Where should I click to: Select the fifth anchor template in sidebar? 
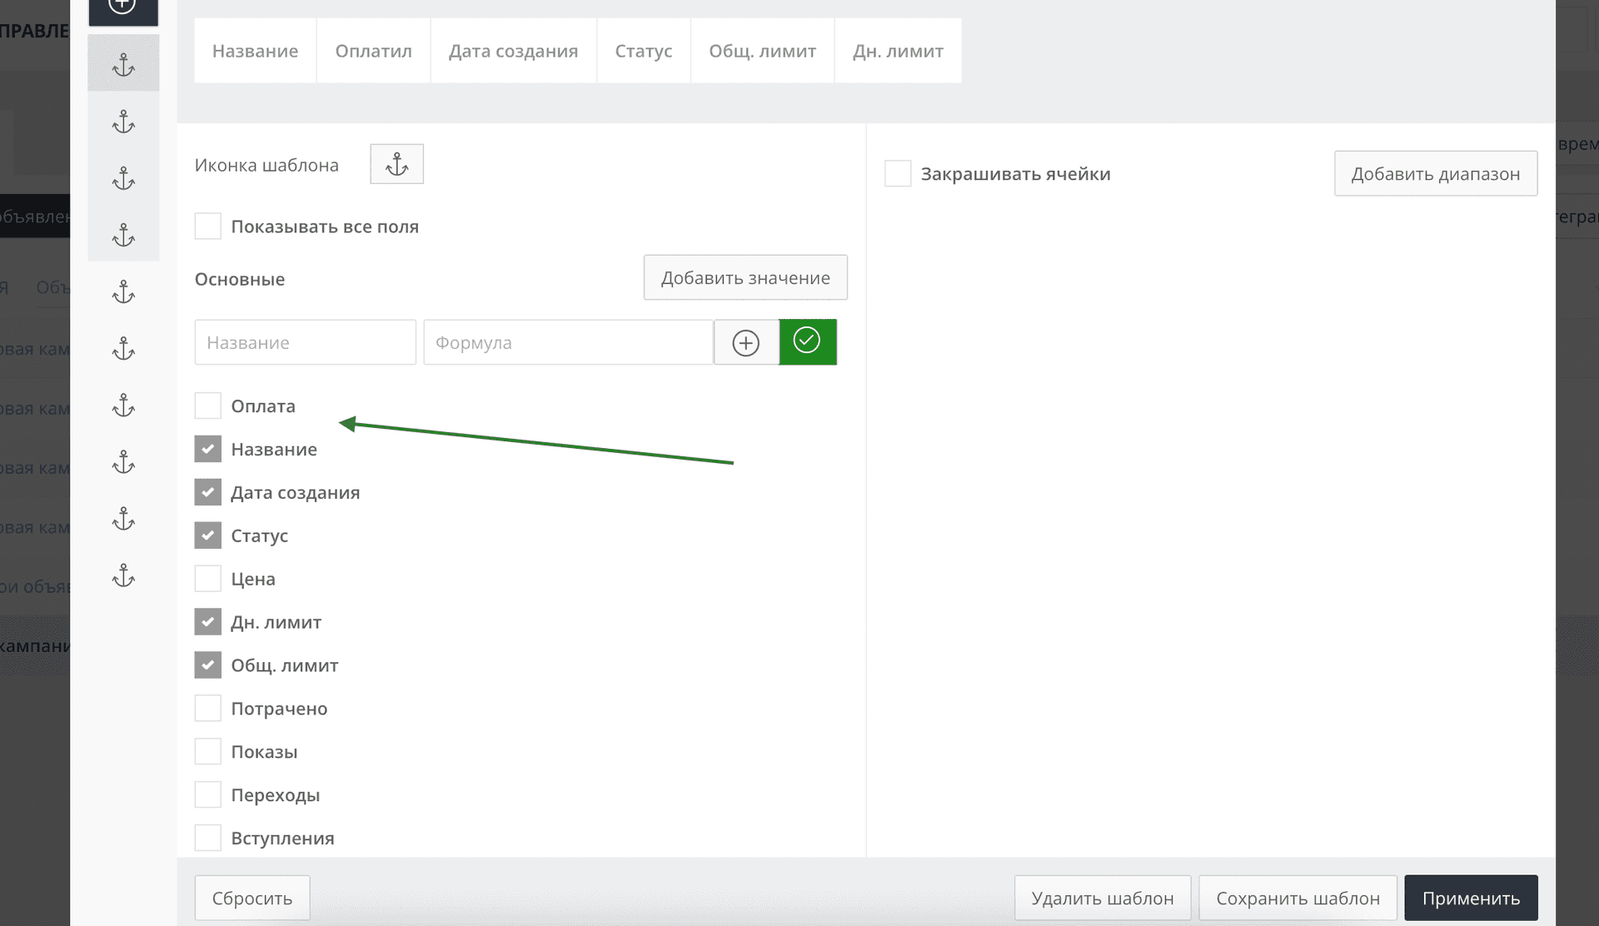(123, 292)
